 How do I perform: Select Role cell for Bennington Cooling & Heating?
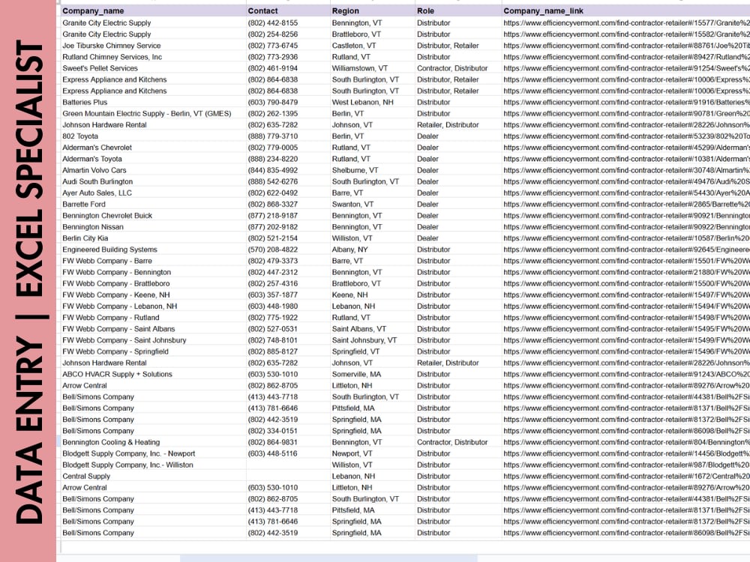tap(458, 443)
